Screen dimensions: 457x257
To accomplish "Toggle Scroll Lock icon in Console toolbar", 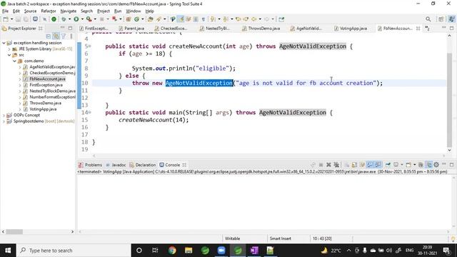I will point(354,165).
